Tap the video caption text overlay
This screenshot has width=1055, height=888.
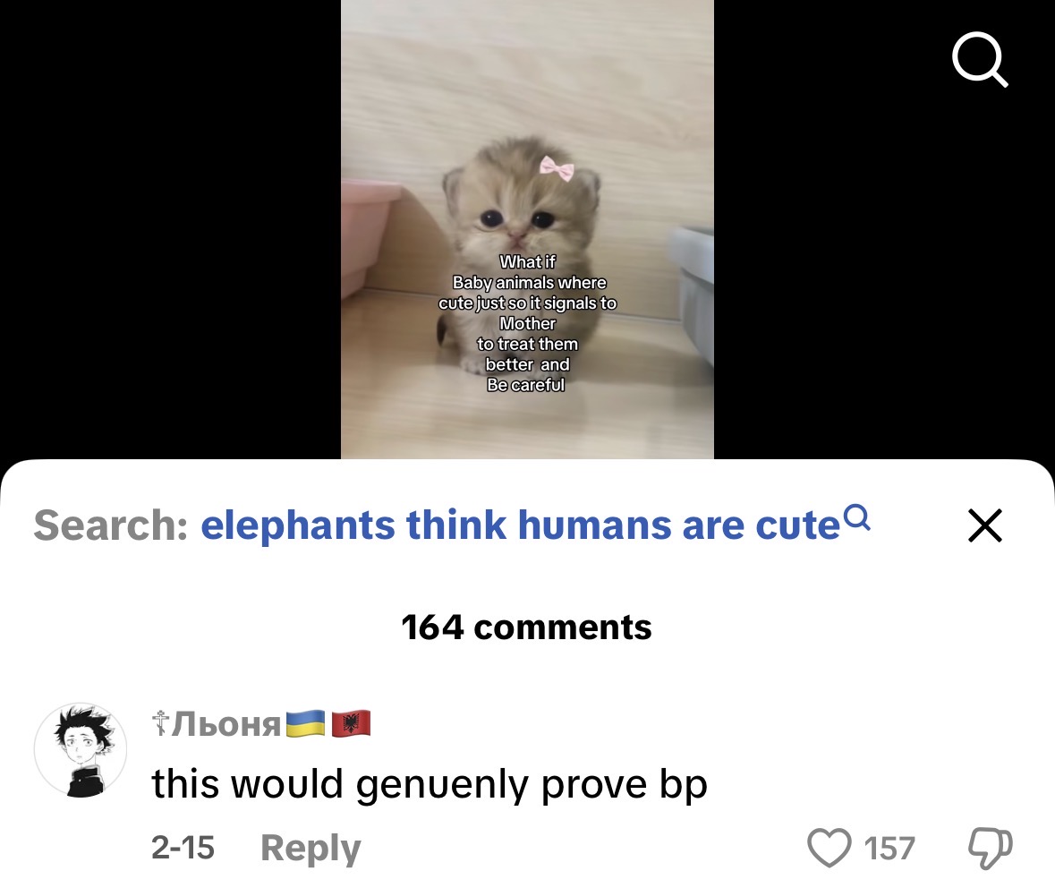point(527,323)
